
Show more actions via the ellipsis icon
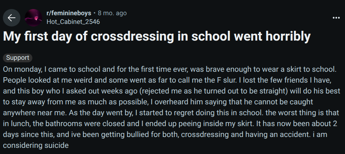[336, 17]
